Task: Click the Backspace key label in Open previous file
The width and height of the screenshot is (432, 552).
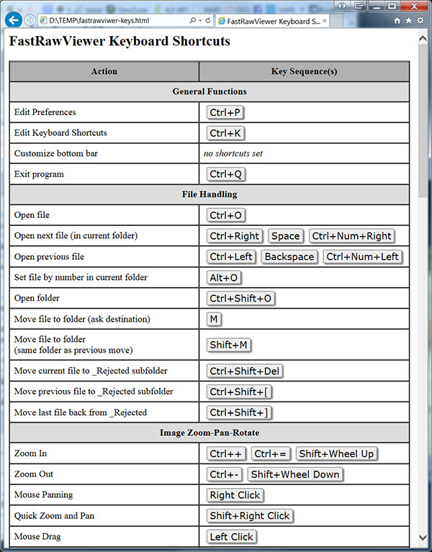Action: [289, 257]
